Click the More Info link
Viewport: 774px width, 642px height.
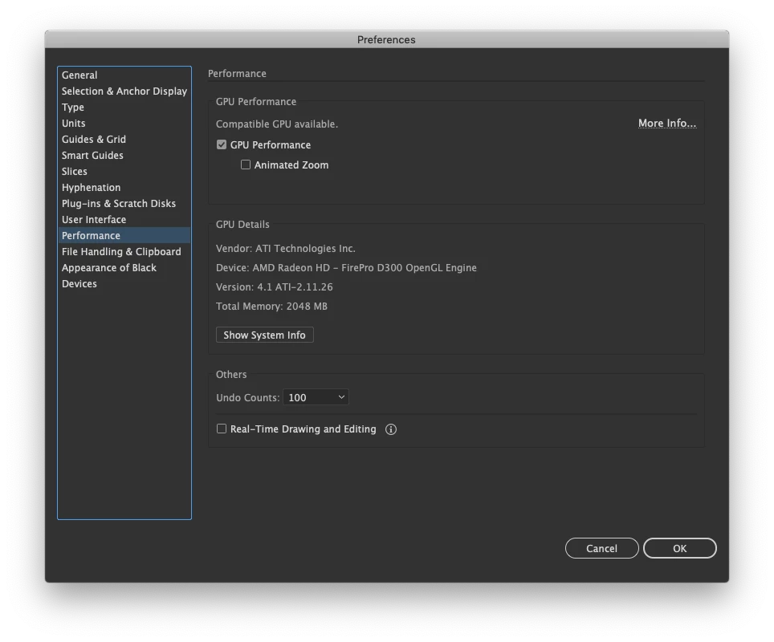[667, 124]
